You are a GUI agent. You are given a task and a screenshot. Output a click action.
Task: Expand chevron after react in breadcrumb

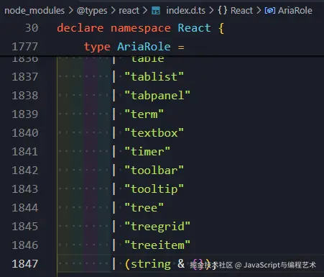[x=145, y=11]
